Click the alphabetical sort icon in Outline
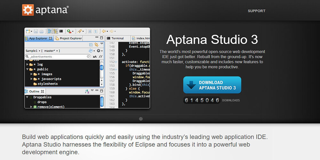 pyautogui.click(x=87, y=92)
